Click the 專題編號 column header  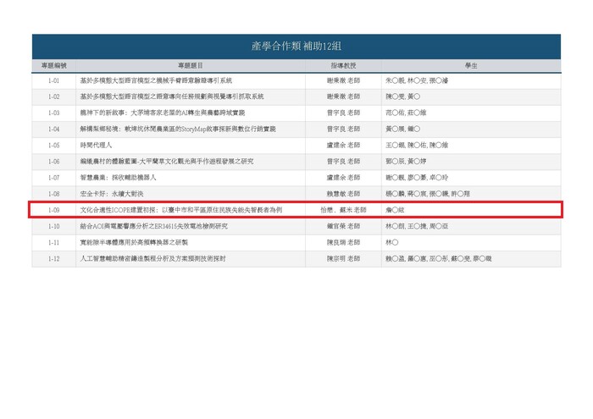point(53,65)
